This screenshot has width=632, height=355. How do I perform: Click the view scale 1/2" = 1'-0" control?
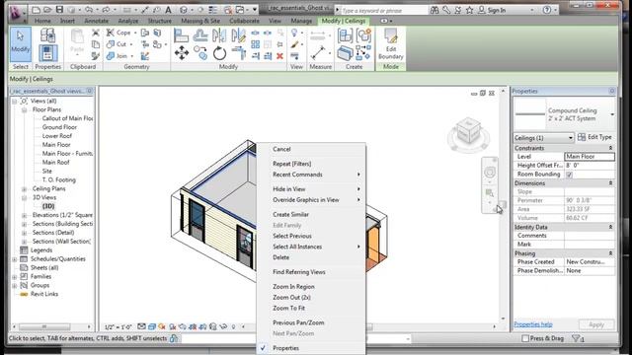coord(118,327)
